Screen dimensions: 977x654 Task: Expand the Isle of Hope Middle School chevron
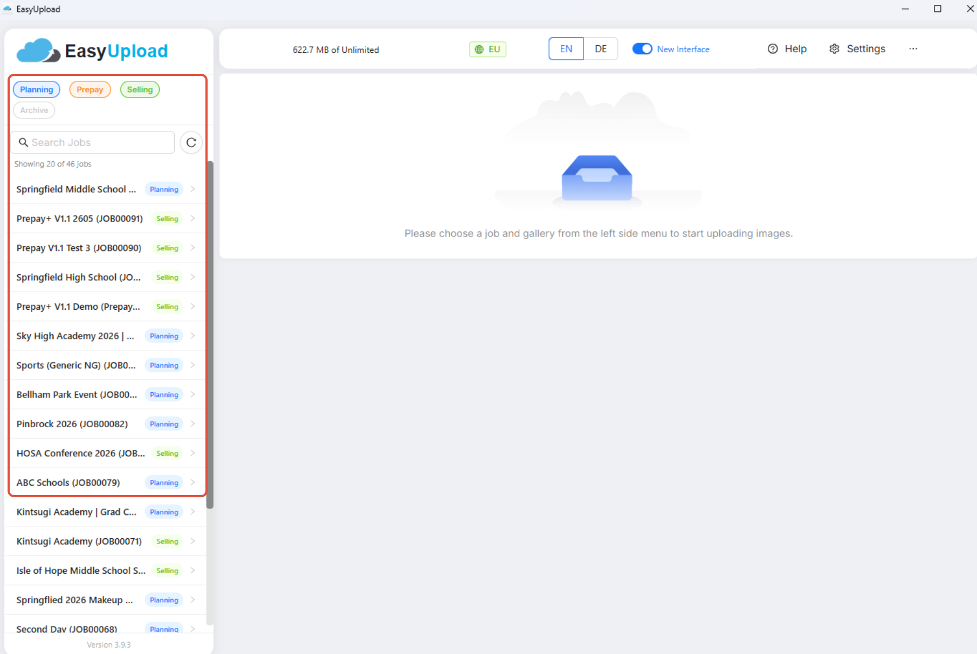pos(192,570)
